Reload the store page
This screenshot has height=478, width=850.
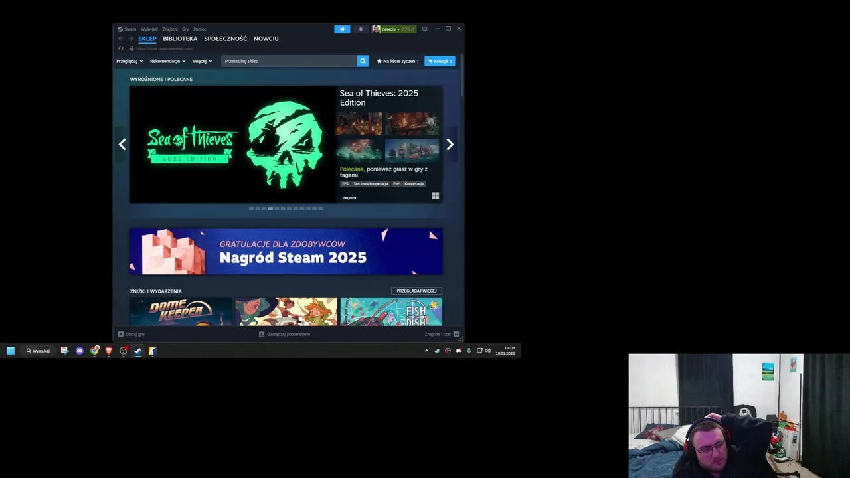(120, 48)
